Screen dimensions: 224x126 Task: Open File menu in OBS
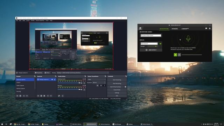click(17, 21)
